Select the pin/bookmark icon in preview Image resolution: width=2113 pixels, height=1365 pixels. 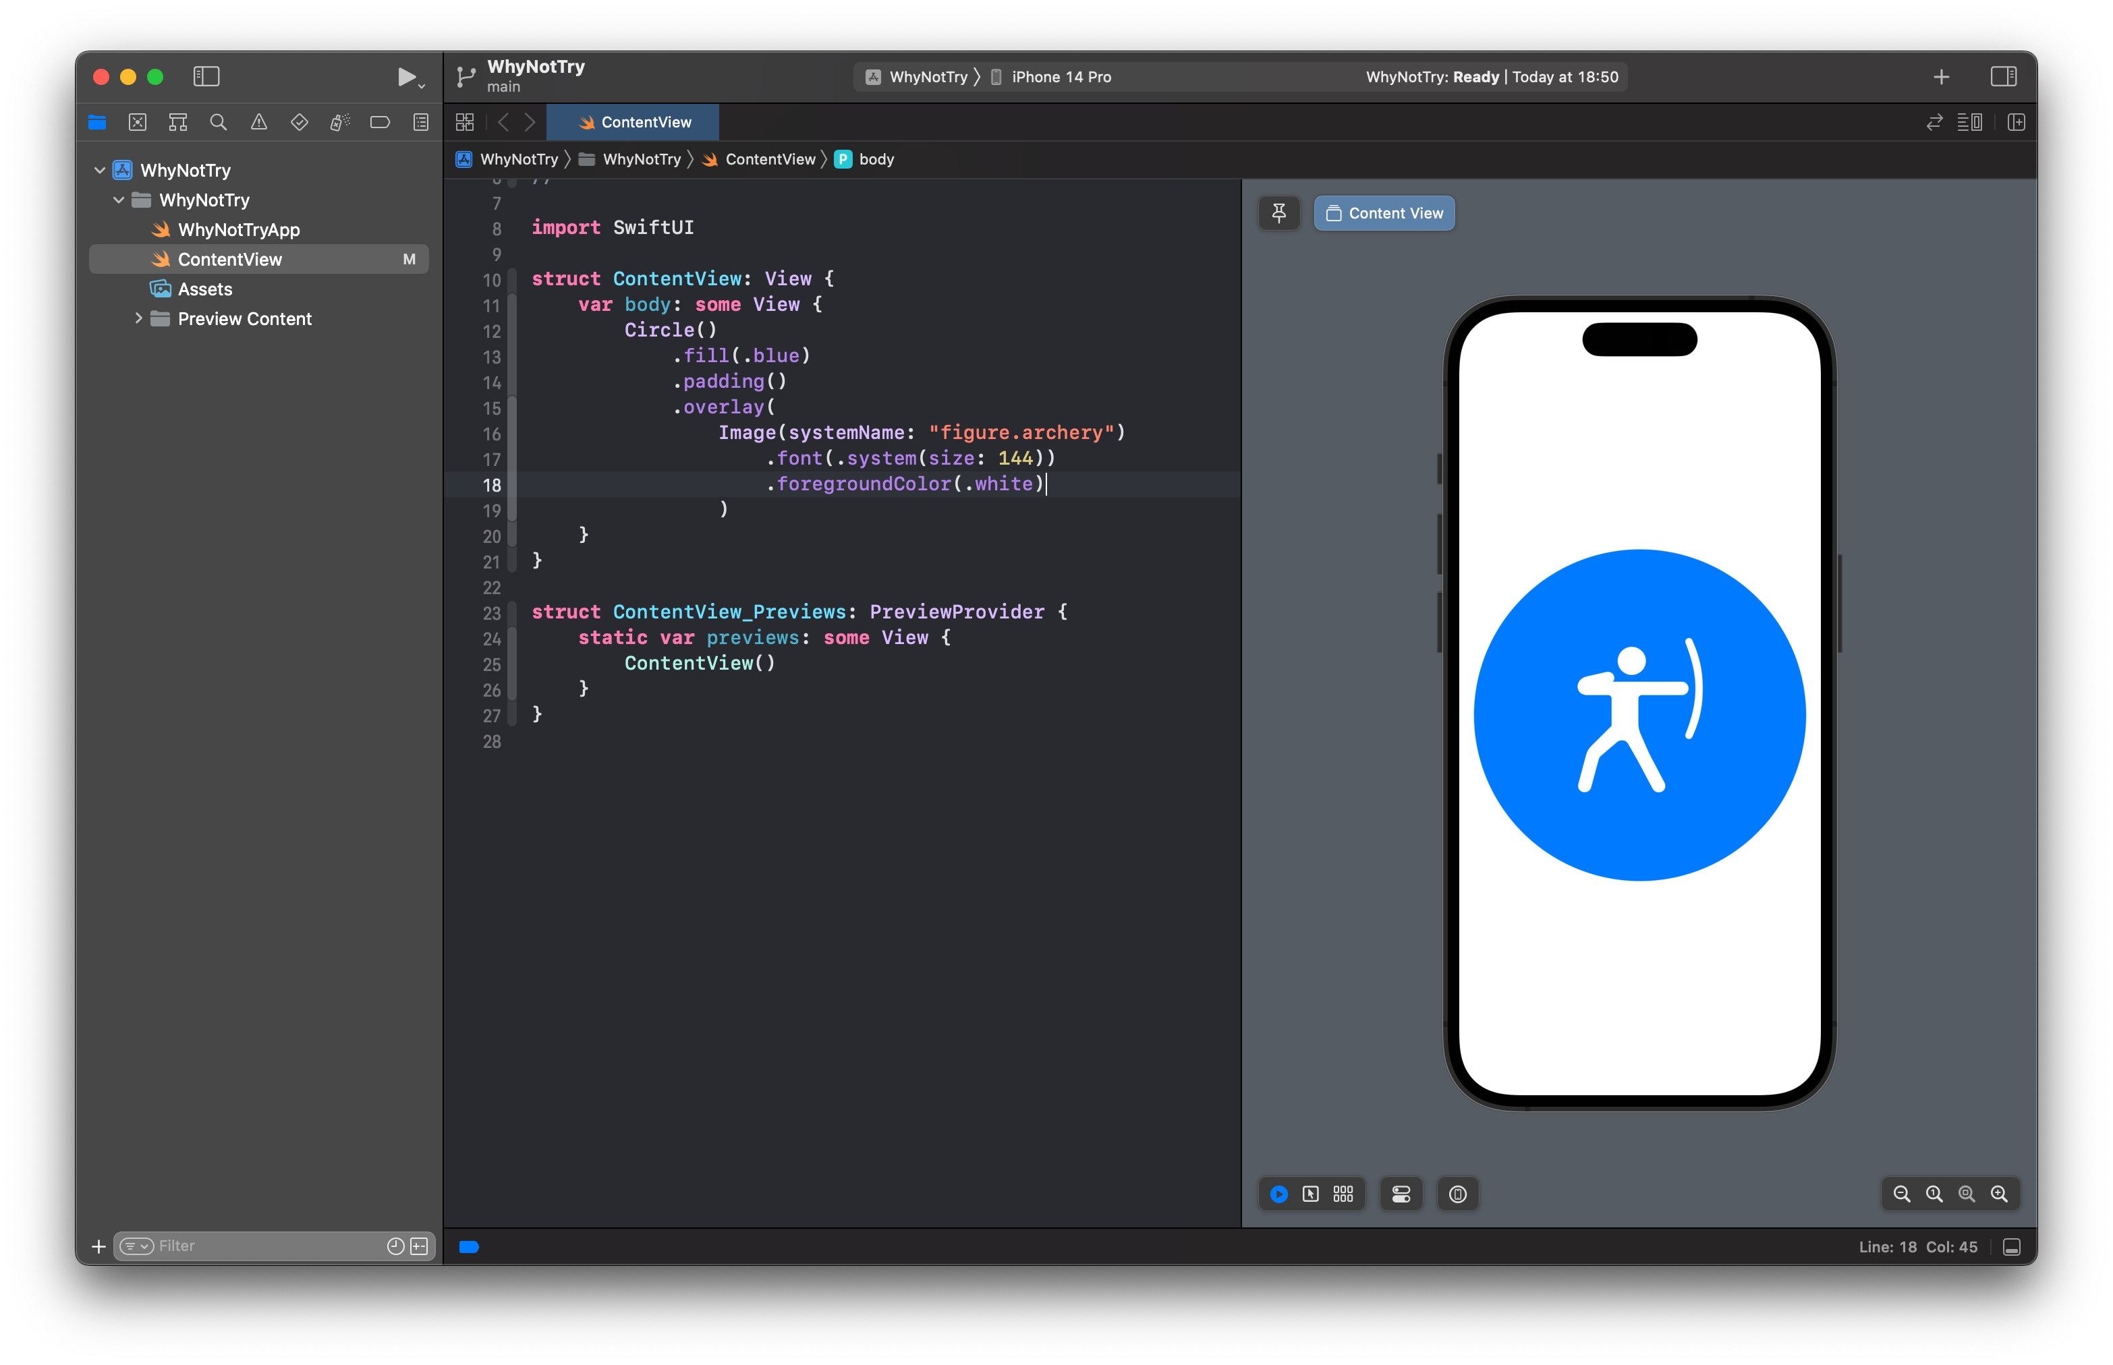click(x=1280, y=212)
